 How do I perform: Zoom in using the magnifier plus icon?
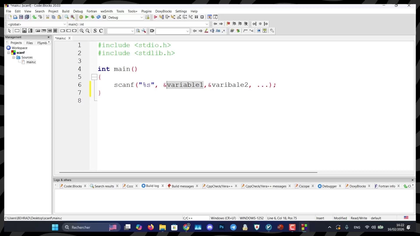tap(82, 31)
